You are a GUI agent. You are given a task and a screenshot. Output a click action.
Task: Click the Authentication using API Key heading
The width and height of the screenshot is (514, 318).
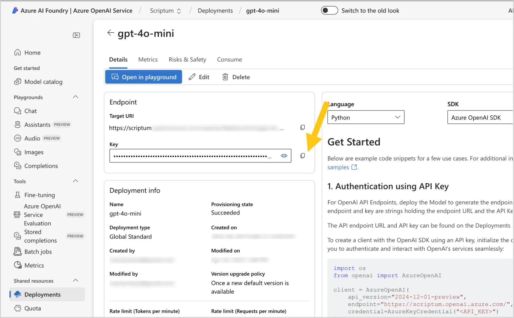click(x=388, y=186)
